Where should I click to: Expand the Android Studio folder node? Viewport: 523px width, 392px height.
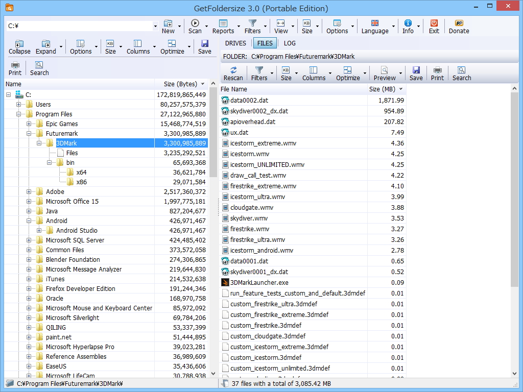(x=39, y=230)
